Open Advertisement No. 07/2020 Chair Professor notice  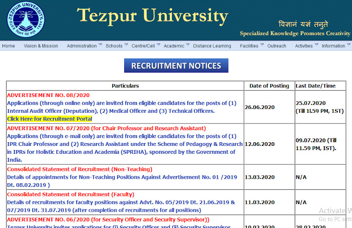(106, 129)
